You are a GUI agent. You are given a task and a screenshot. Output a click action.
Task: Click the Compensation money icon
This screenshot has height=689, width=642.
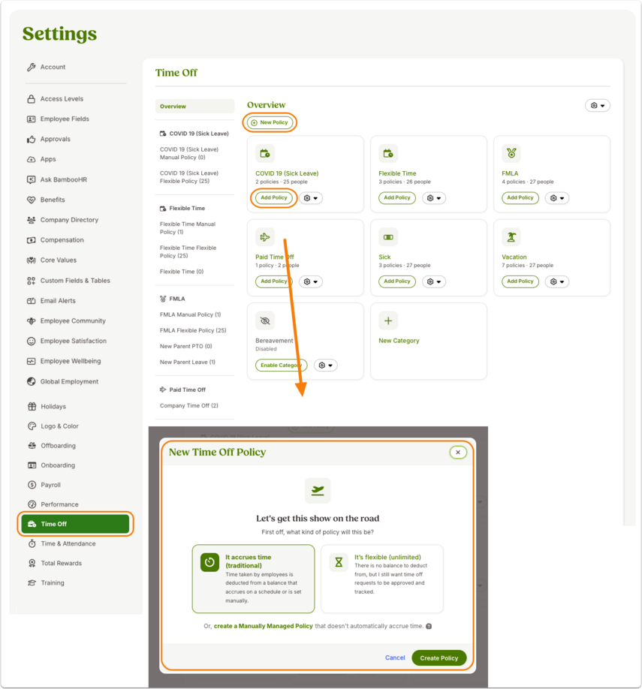(x=32, y=240)
